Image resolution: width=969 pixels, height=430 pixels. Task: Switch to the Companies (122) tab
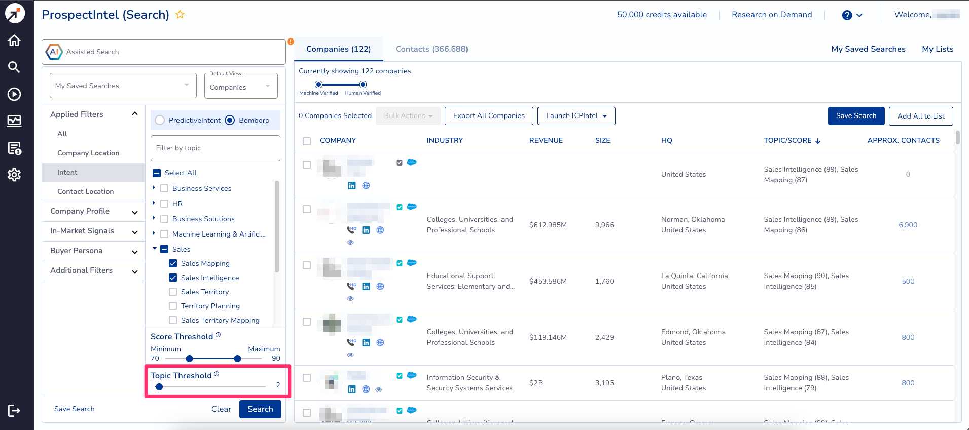[339, 49]
